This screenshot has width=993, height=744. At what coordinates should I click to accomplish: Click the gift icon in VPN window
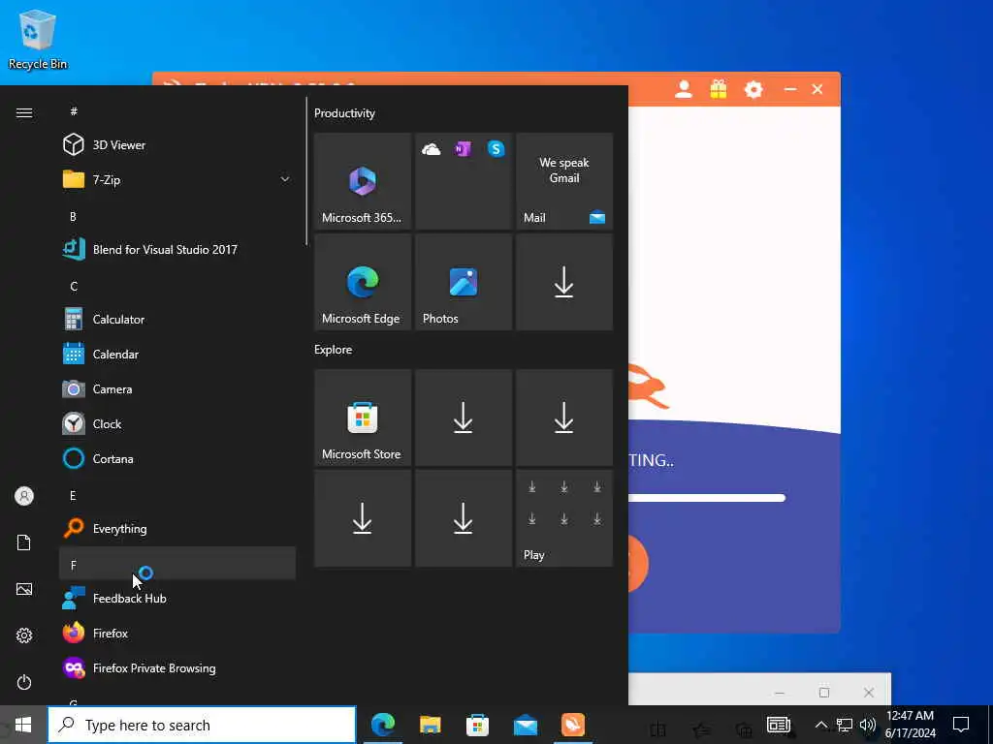(719, 89)
